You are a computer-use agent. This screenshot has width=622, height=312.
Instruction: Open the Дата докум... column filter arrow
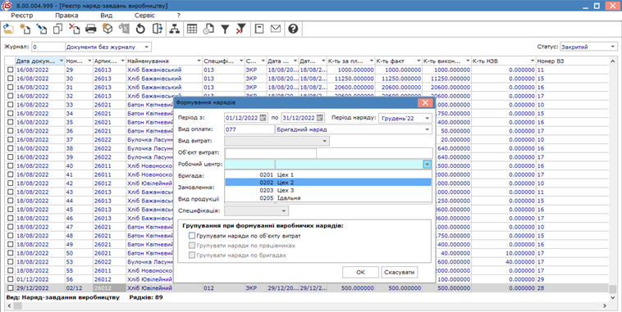pos(62,61)
